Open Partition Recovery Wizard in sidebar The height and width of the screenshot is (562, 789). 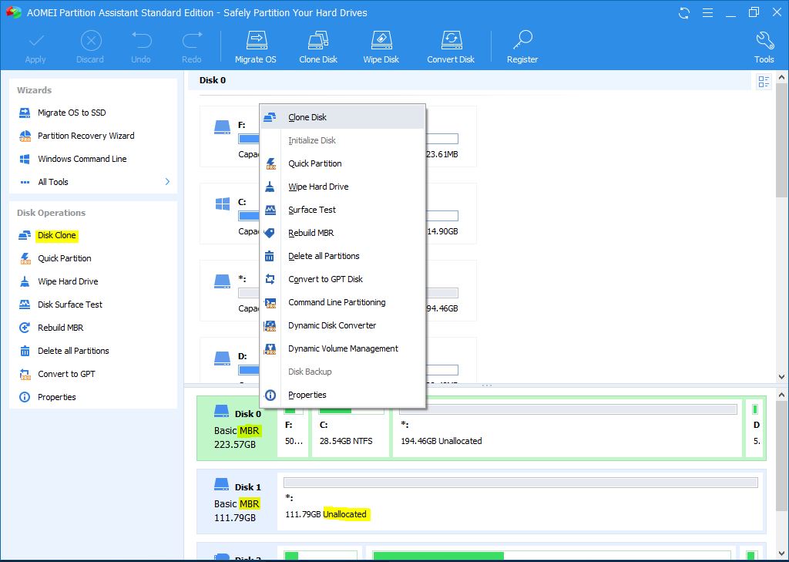(86, 136)
